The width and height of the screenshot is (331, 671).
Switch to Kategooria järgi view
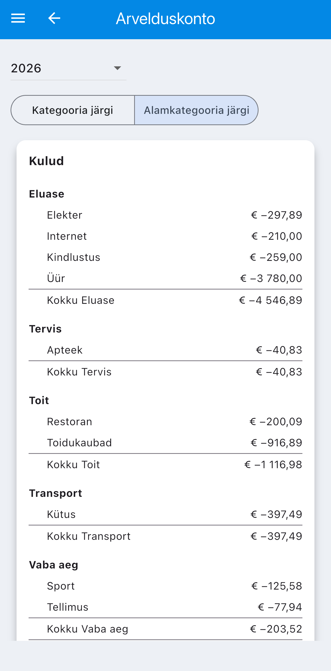coord(72,110)
